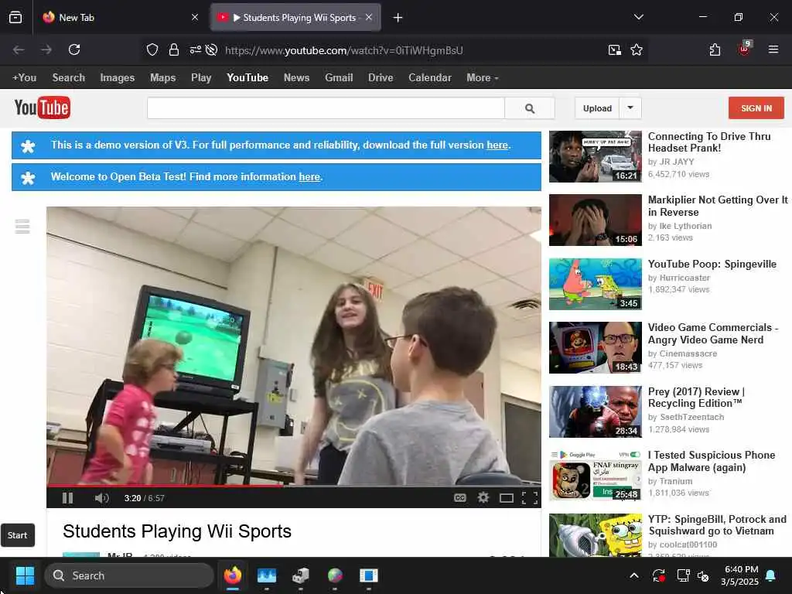Screen dimensions: 792x594
Task: Open the guide hamburger menu beside the video
Action: click(22, 227)
